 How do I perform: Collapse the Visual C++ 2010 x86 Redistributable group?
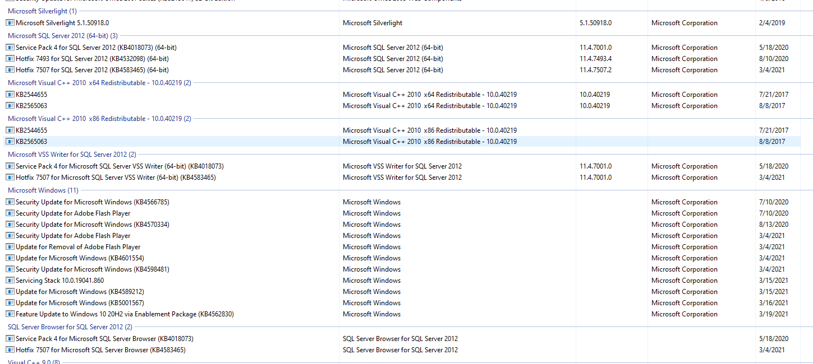(99, 118)
